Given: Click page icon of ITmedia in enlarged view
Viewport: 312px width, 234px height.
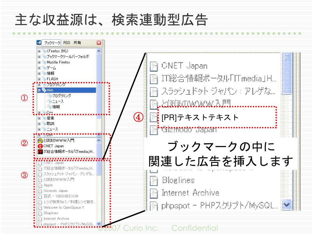Looking at the screenshot, I should pyautogui.click(x=154, y=79).
